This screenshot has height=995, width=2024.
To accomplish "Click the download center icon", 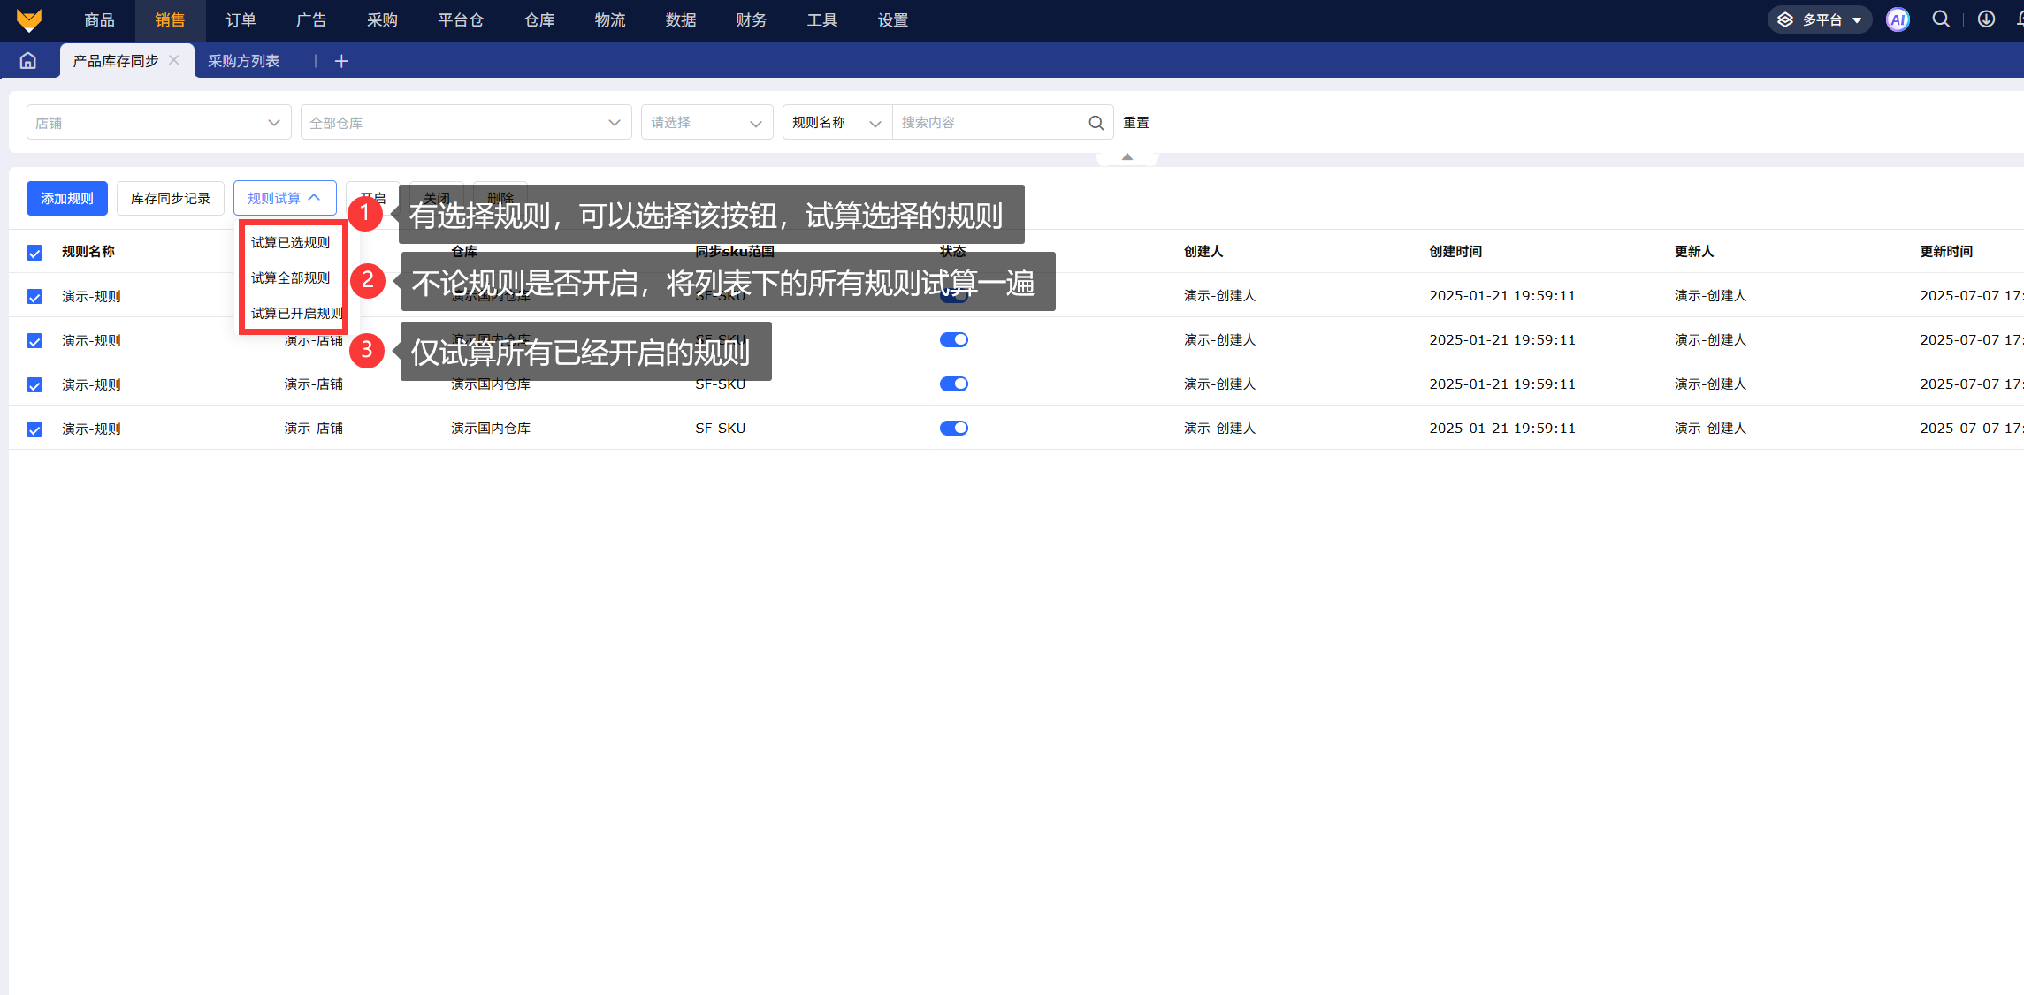I will (x=1986, y=19).
